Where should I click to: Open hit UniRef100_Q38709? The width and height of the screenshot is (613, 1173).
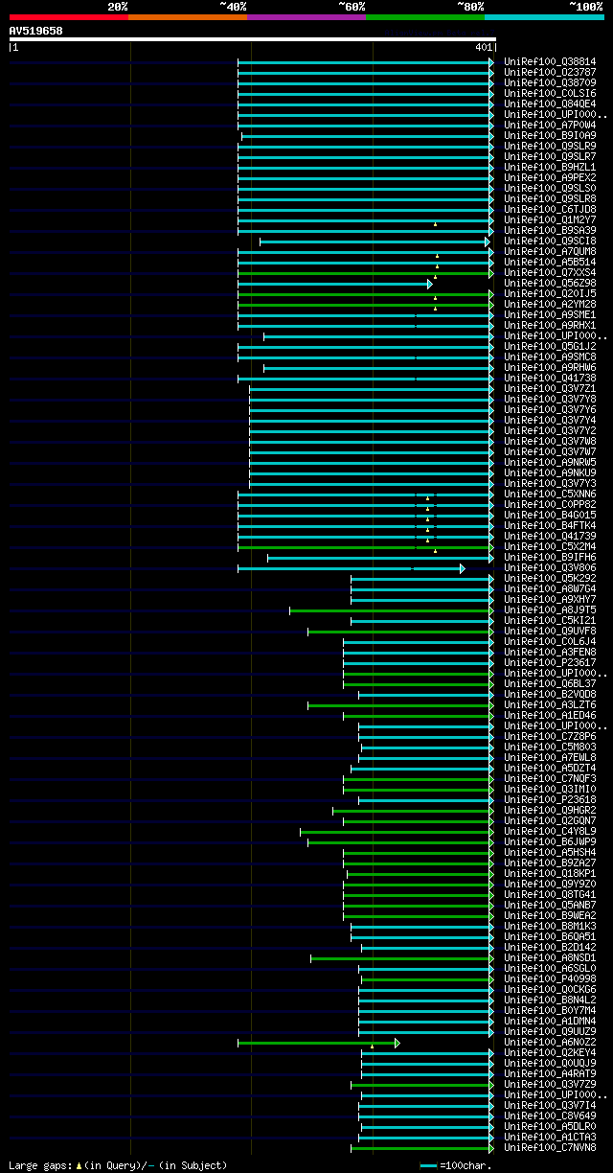tap(550, 83)
